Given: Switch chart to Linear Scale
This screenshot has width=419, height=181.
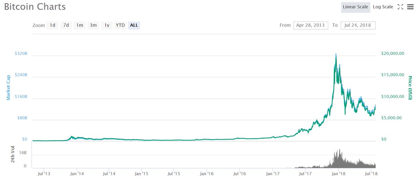Looking at the screenshot, I should point(355,7).
